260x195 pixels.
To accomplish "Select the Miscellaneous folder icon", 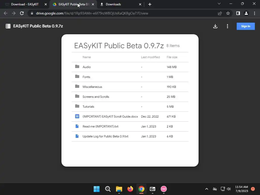I will pyautogui.click(x=77, y=86).
